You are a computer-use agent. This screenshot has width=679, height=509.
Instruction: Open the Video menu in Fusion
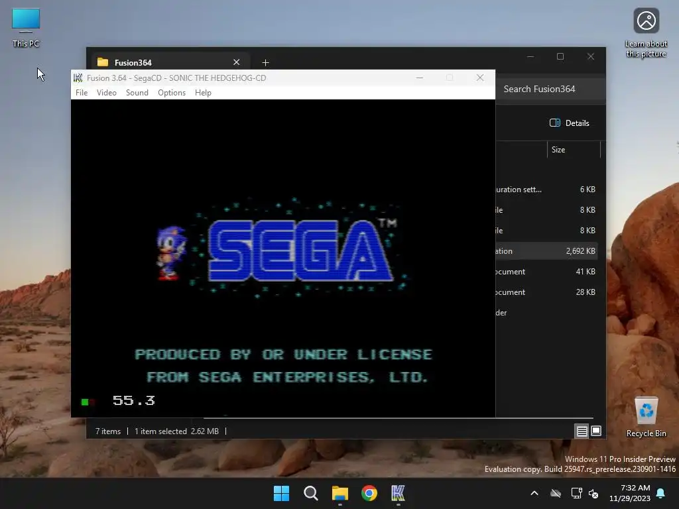point(107,93)
